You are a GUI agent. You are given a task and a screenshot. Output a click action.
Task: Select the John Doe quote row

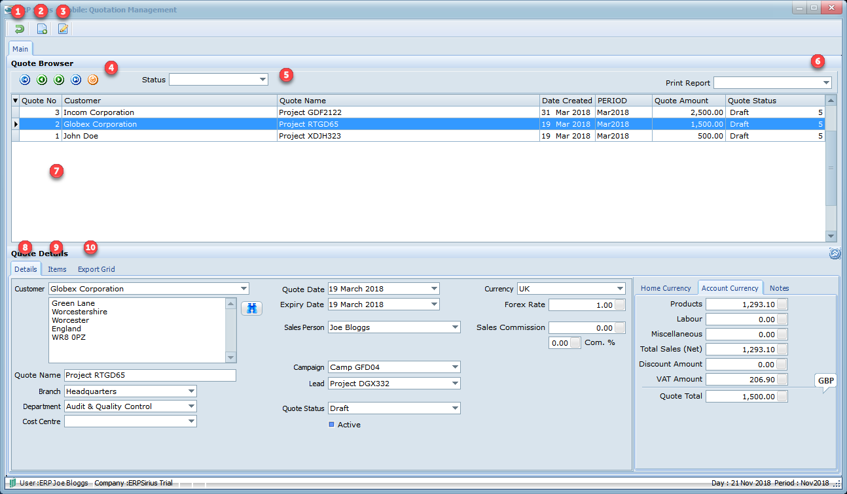tap(418, 136)
